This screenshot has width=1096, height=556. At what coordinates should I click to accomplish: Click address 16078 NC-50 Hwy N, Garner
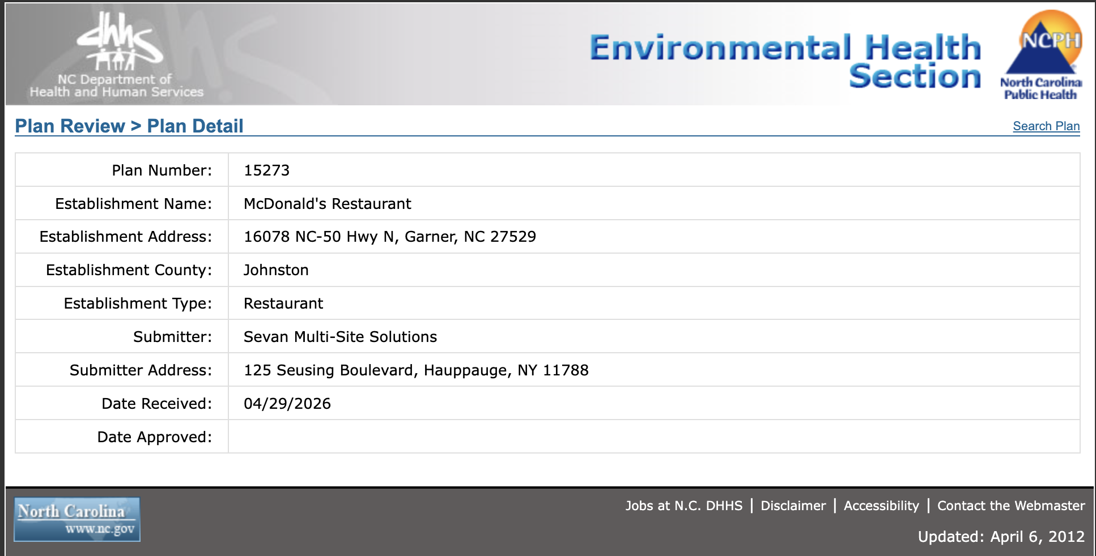[390, 237]
